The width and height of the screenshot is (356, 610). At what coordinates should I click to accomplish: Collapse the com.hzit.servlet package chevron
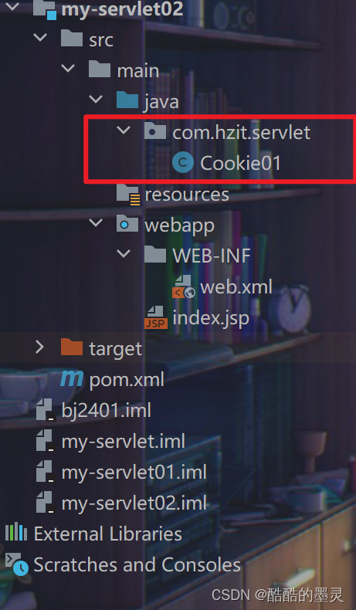[x=124, y=130]
